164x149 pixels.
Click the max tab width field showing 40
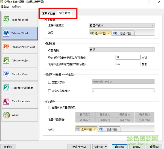(128, 57)
